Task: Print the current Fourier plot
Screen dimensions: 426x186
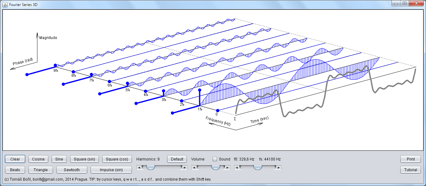Action: tap(411, 159)
